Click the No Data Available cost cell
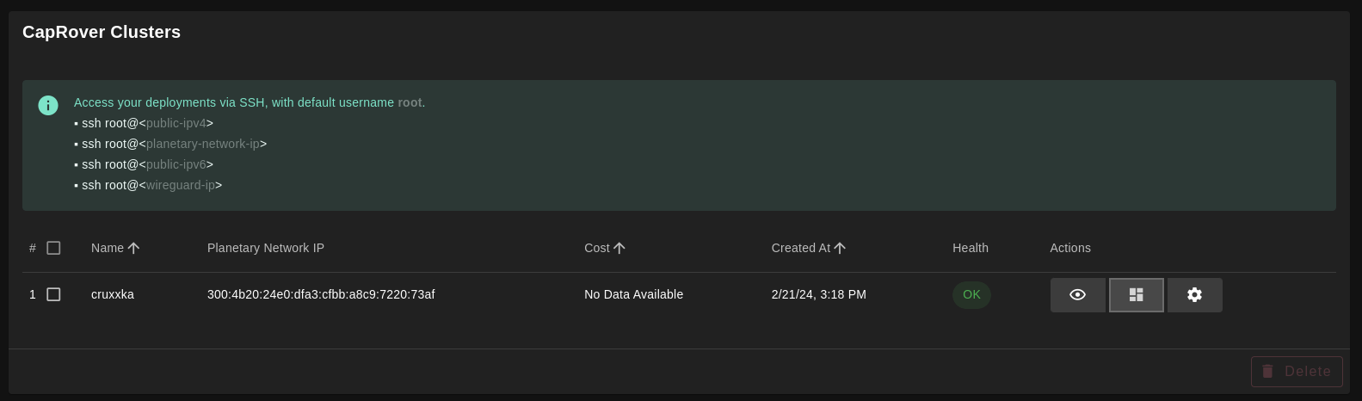Screen dimensions: 1362x401 (x=633, y=294)
